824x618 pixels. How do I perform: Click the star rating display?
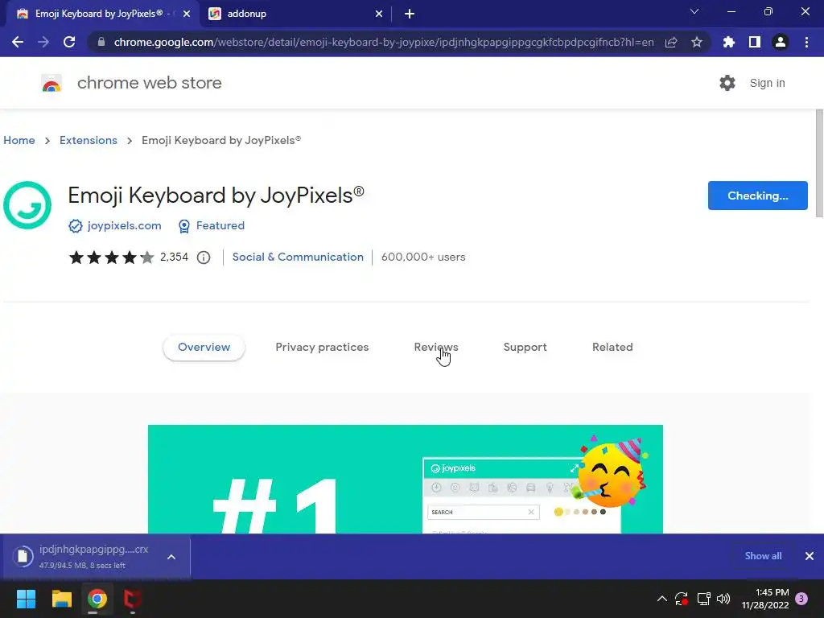click(111, 257)
